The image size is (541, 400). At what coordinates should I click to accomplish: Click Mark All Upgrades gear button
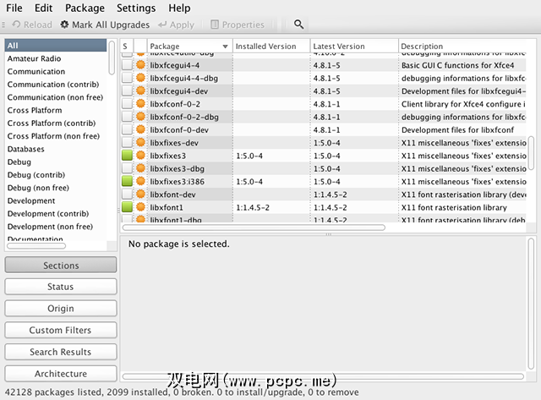tap(105, 25)
